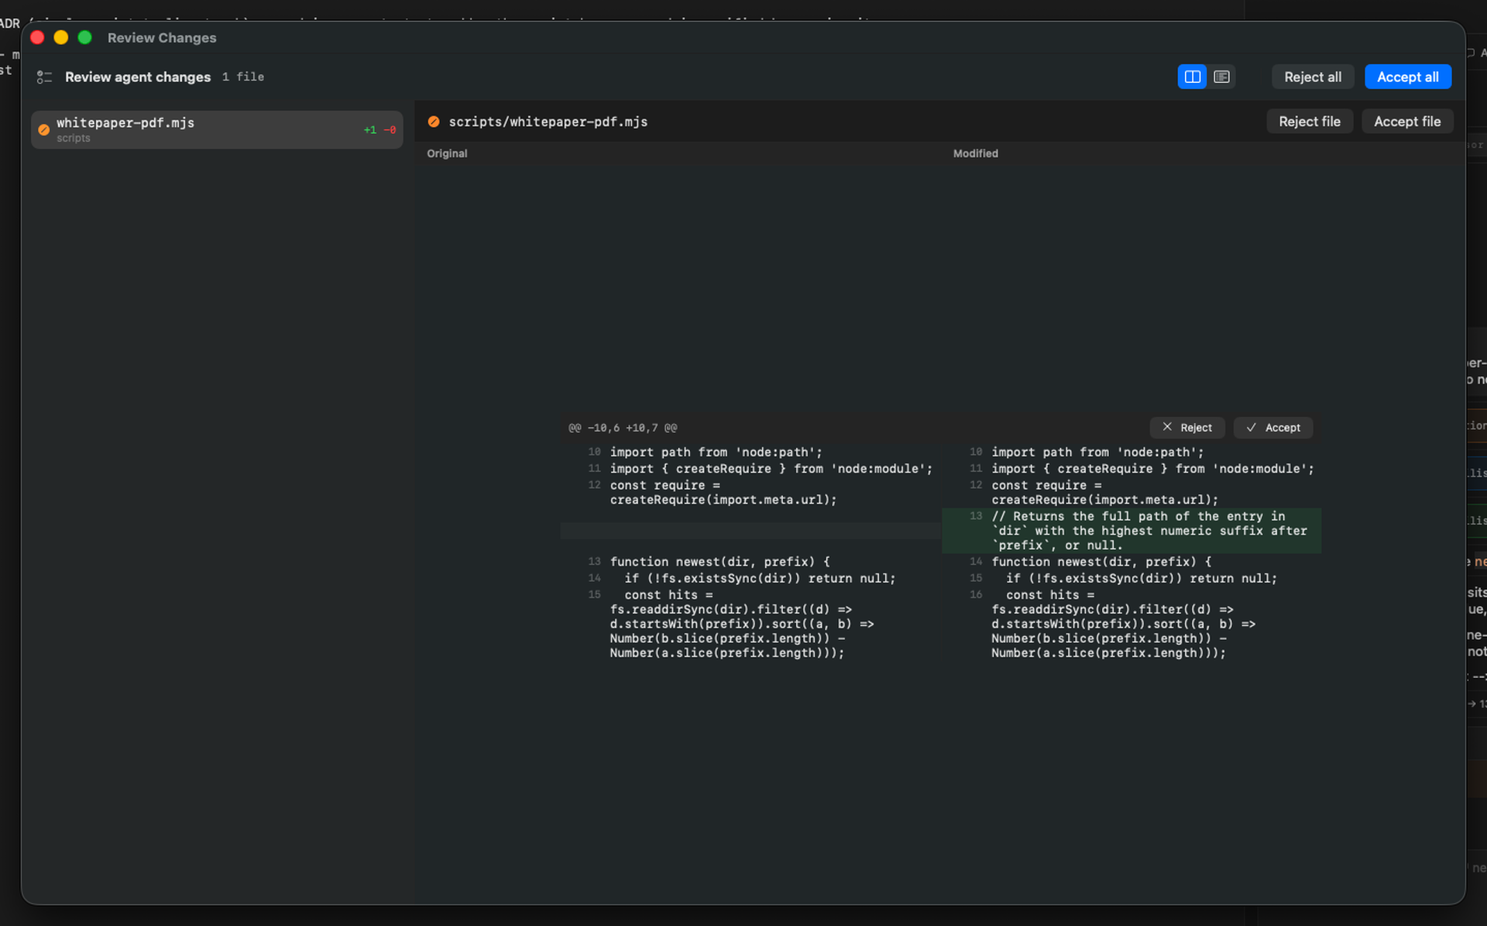Click line number 16 in Modified pane

[x=976, y=594]
